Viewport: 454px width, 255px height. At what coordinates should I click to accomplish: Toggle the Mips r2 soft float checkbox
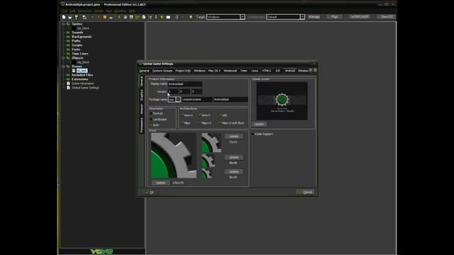click(x=220, y=123)
